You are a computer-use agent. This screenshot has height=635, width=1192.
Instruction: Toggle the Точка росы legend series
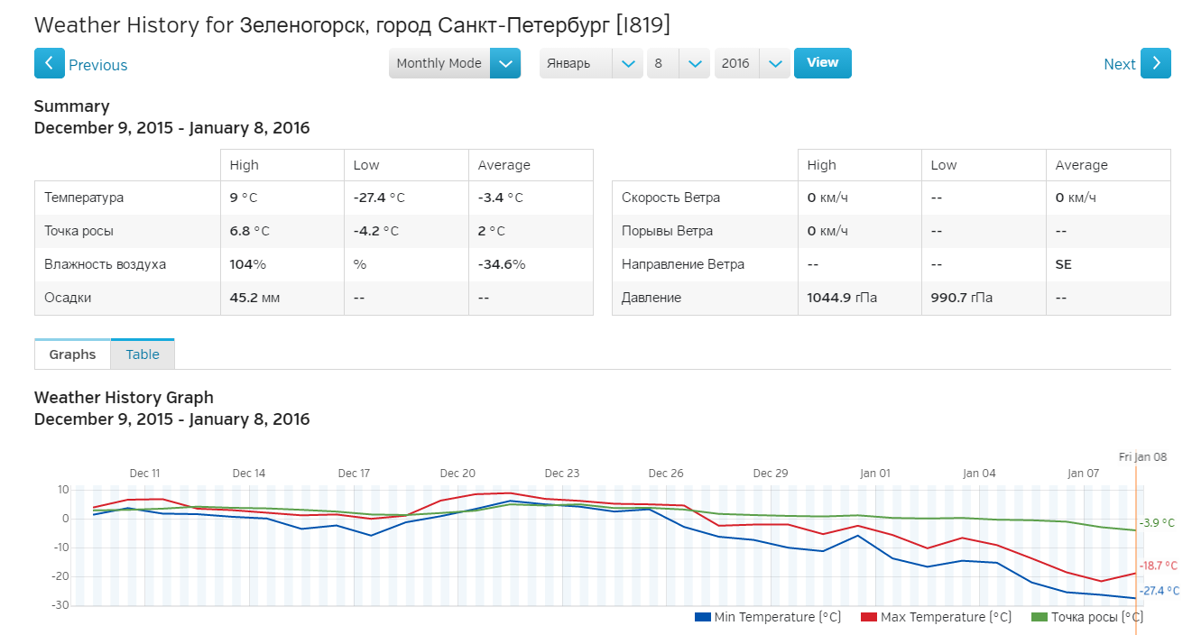[x=1096, y=617]
